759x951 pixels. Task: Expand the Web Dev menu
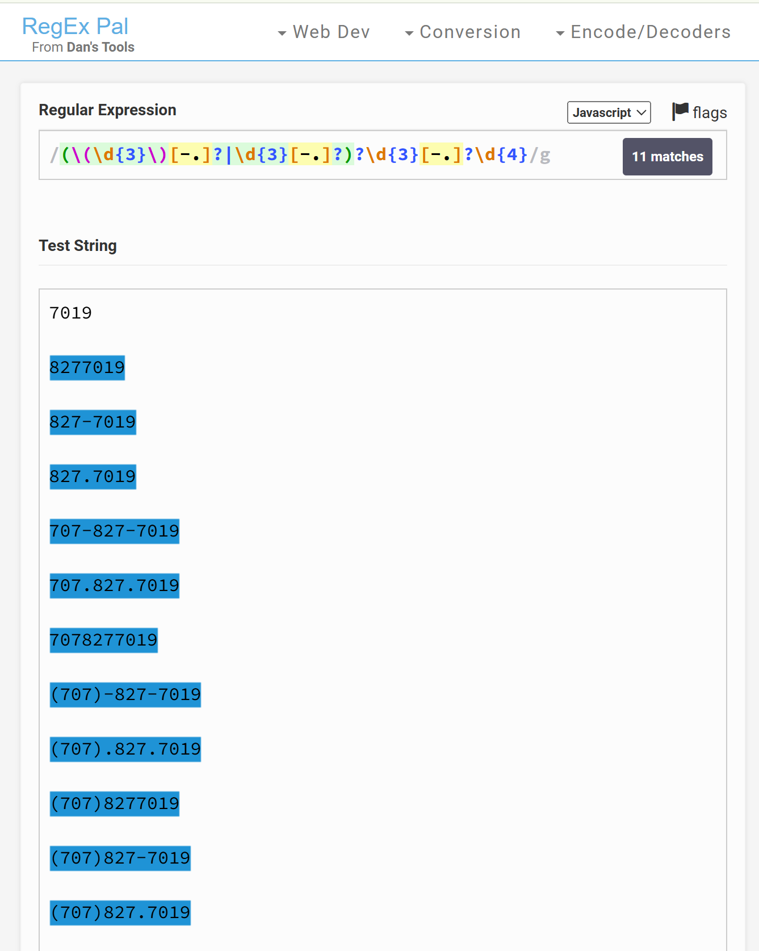click(x=324, y=32)
